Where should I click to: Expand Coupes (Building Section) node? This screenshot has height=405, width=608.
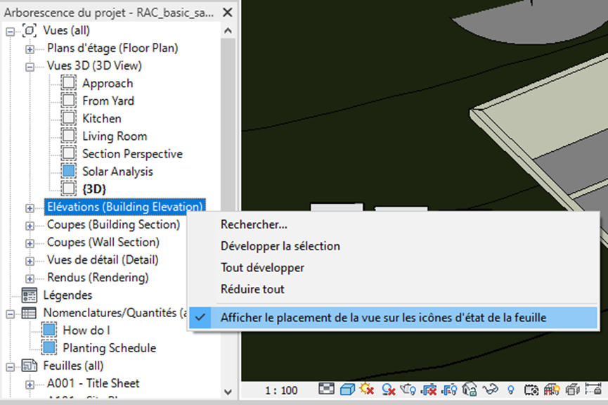(30, 225)
